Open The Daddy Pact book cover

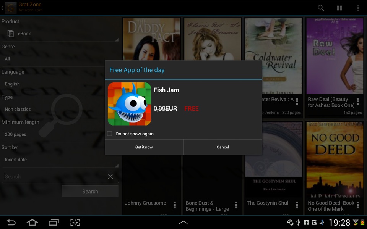point(152,39)
